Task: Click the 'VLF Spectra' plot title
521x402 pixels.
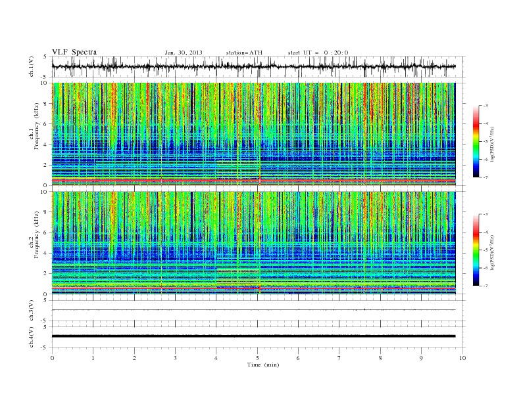Action: 74,52
